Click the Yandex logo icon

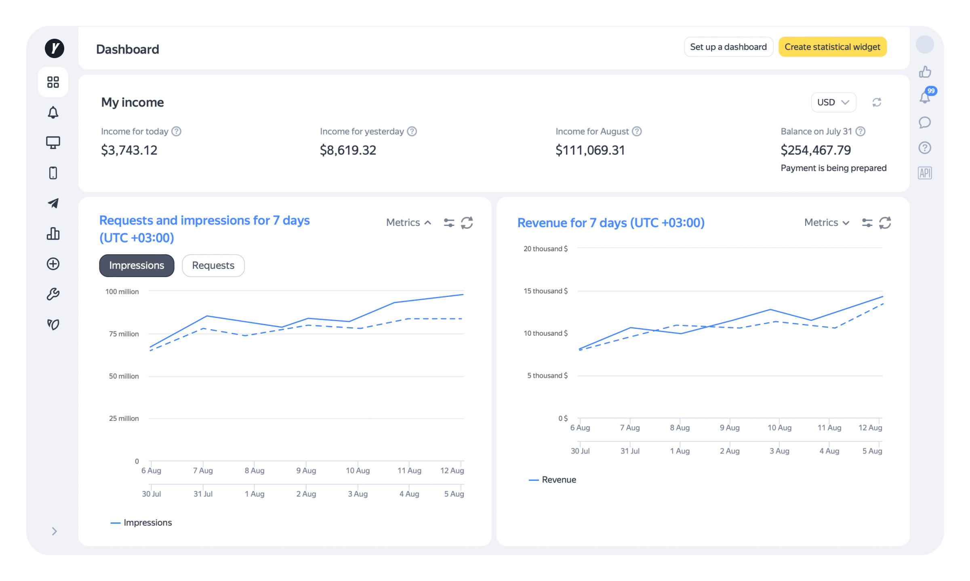click(54, 48)
